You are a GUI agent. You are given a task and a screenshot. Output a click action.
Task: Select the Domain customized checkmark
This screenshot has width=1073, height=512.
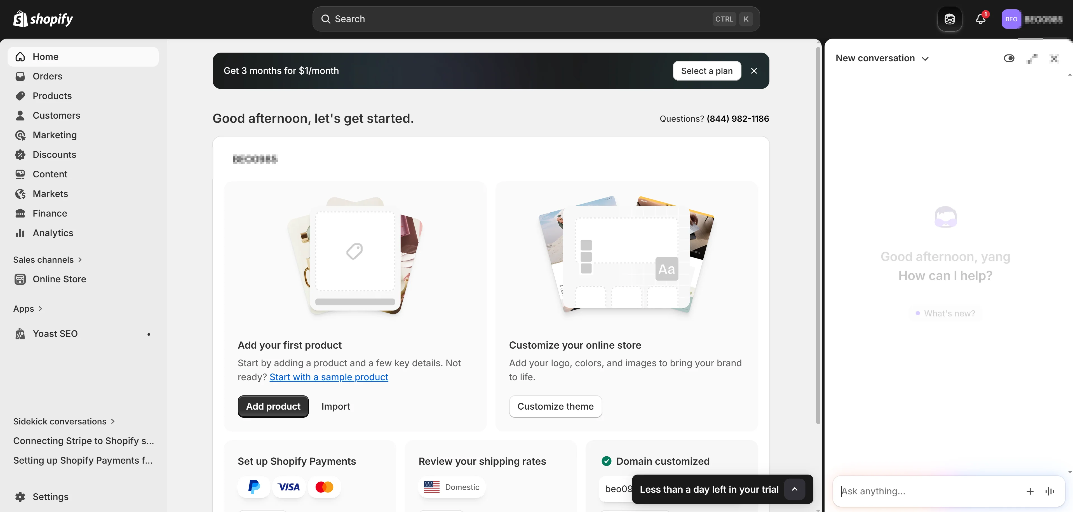pos(607,461)
